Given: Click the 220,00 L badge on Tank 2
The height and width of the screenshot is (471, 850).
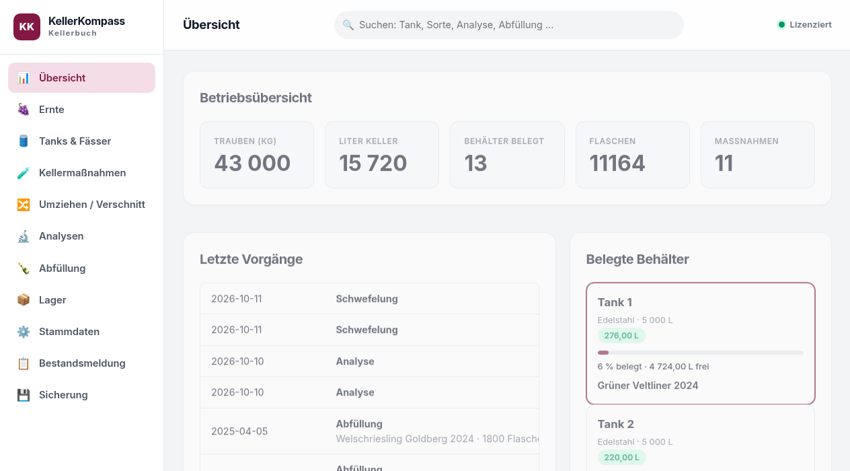Looking at the screenshot, I should click(x=622, y=458).
